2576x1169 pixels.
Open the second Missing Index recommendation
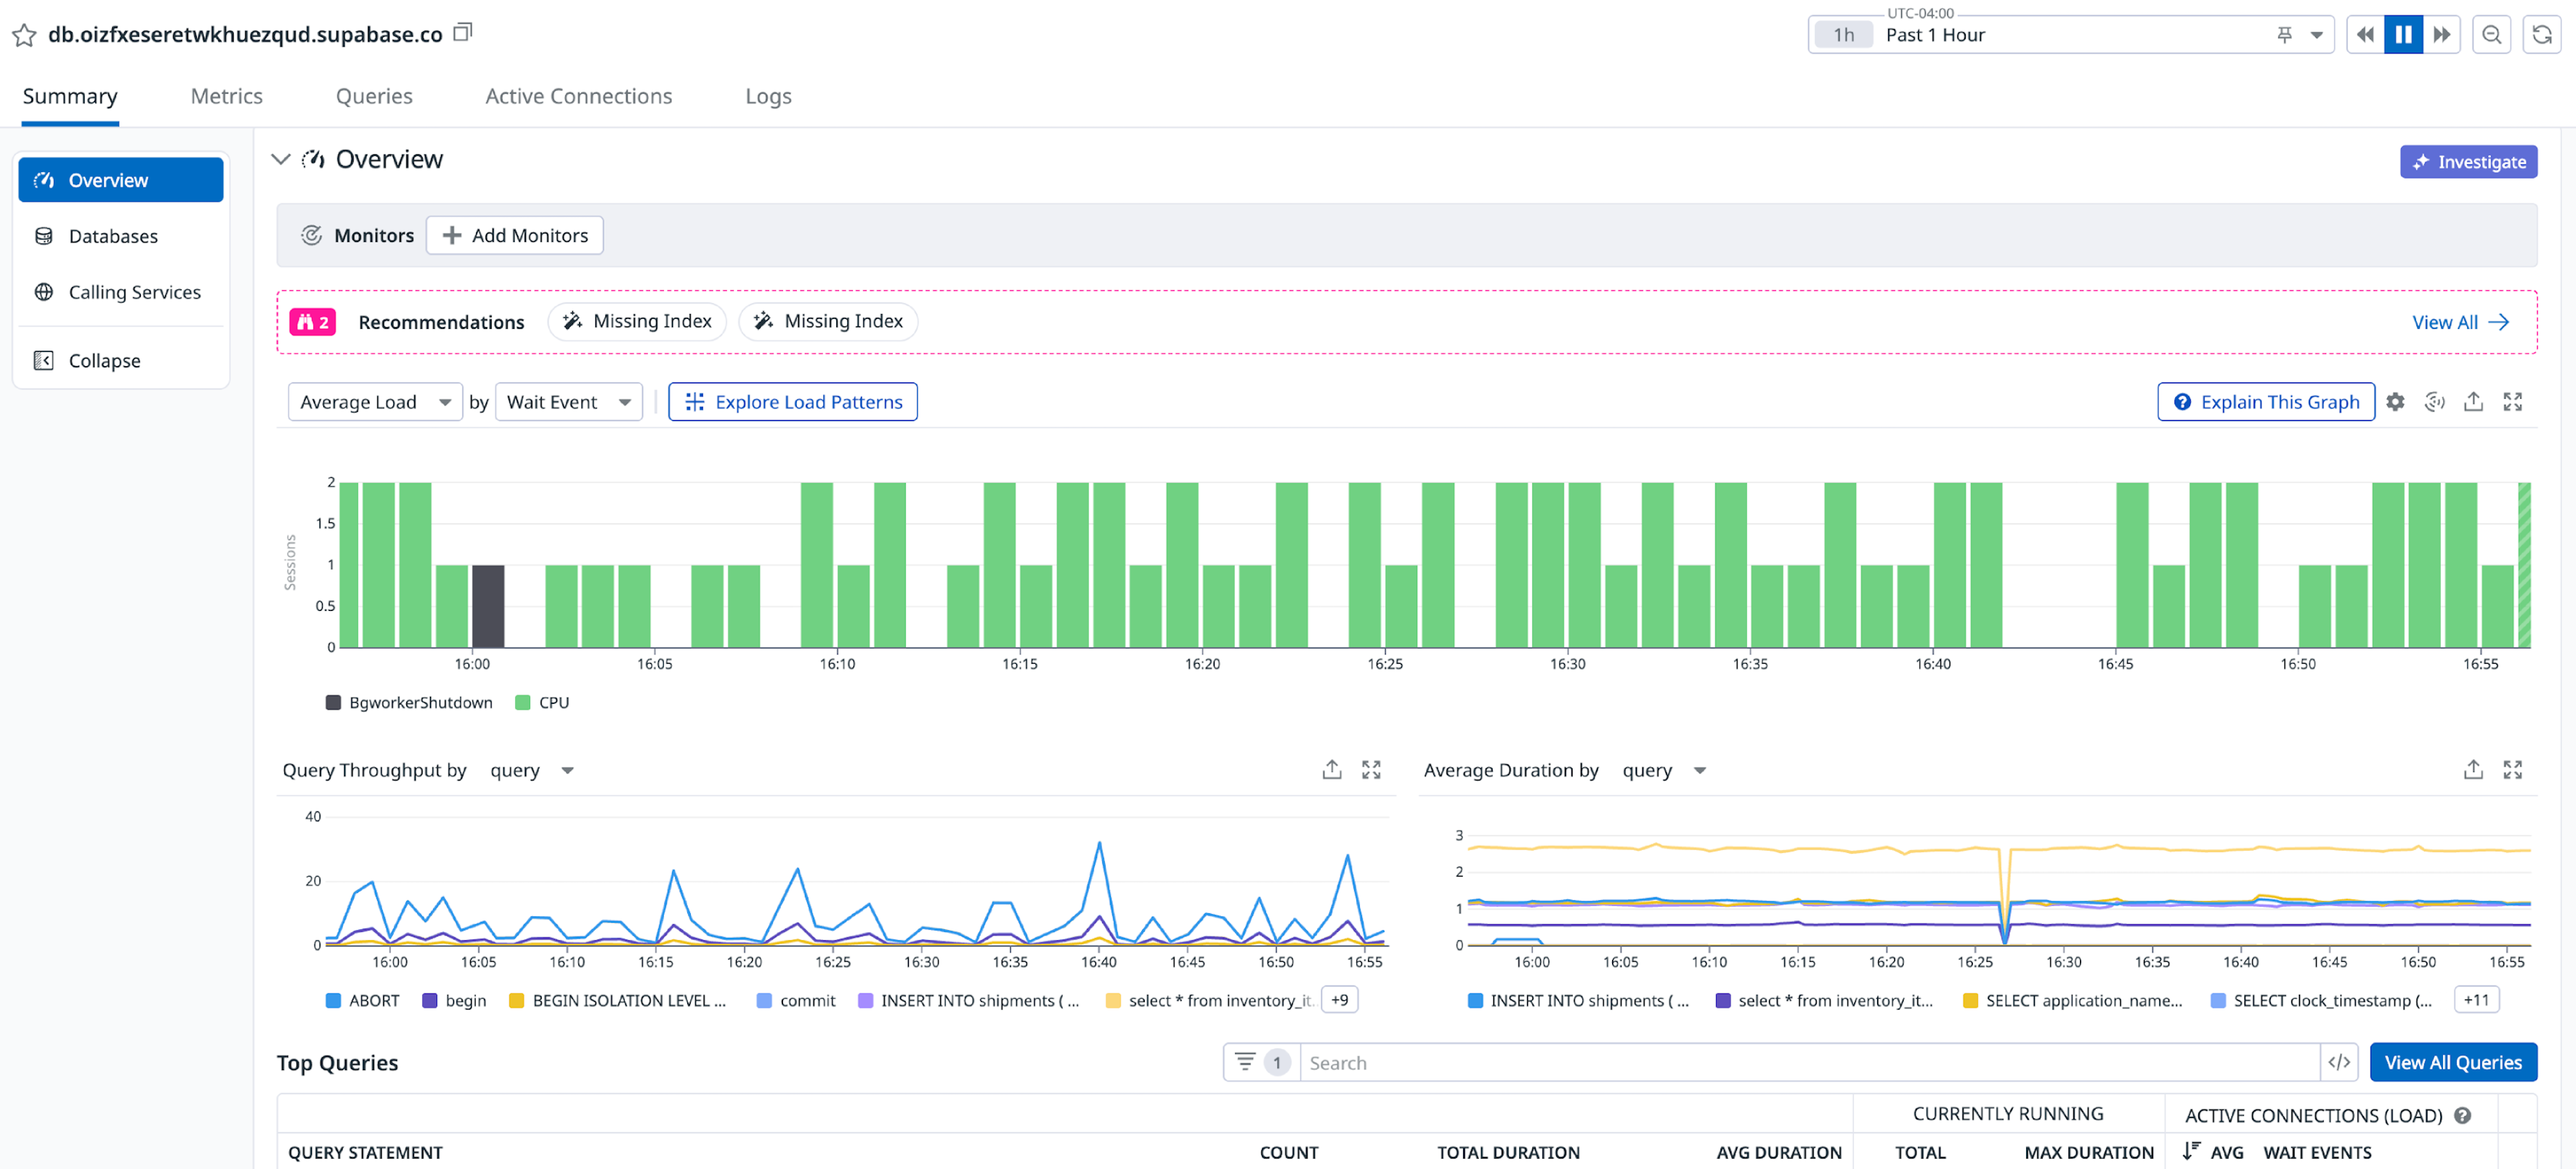click(x=828, y=321)
